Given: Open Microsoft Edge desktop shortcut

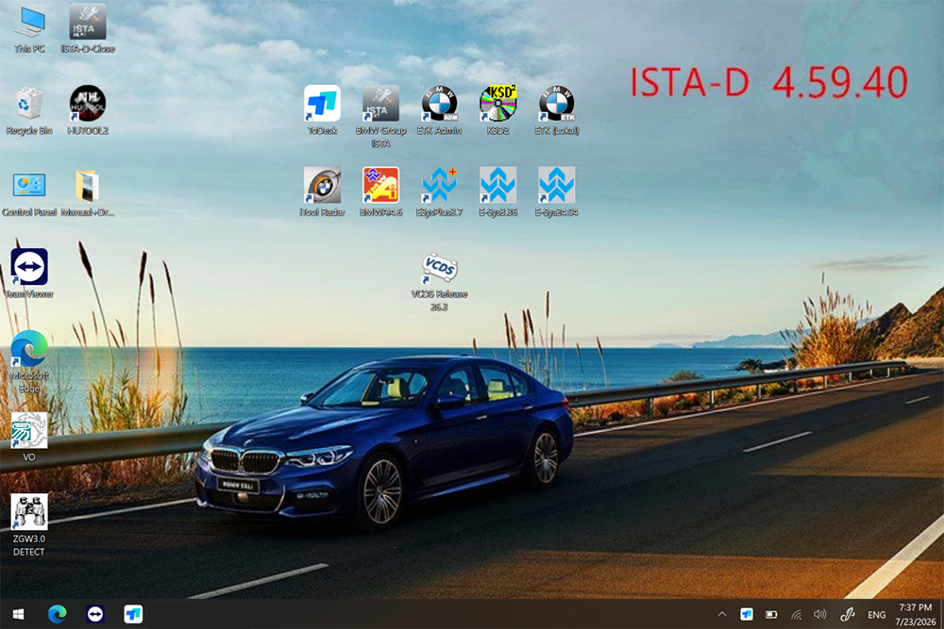Looking at the screenshot, I should click(x=29, y=361).
